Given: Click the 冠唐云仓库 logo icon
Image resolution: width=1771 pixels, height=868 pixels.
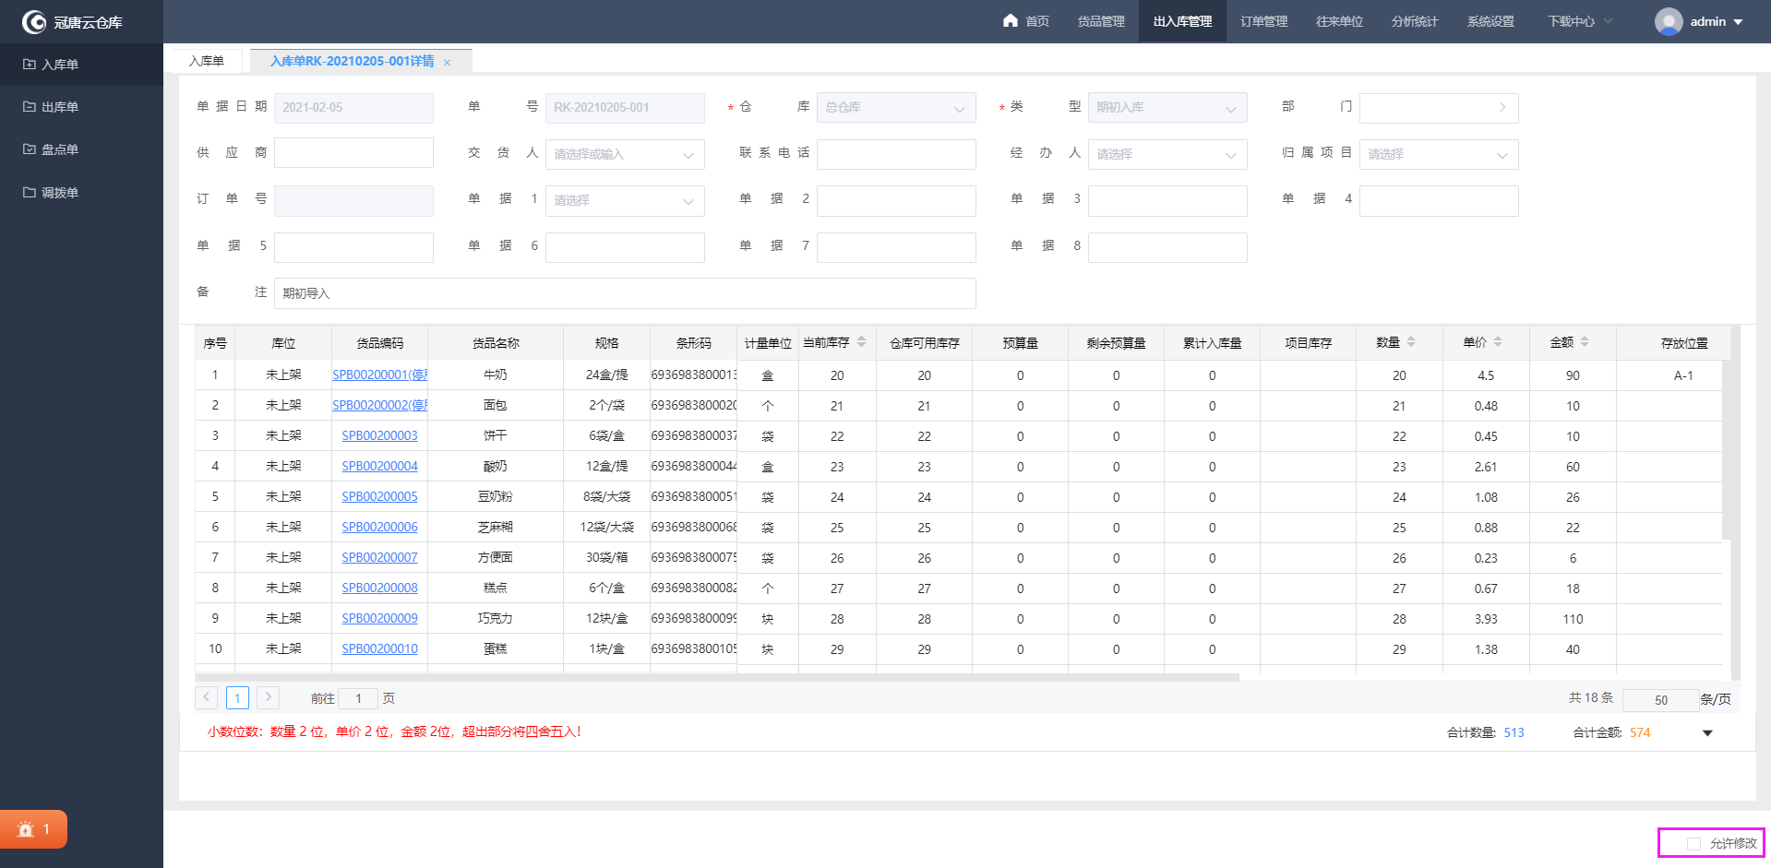Looking at the screenshot, I should pyautogui.click(x=34, y=21).
